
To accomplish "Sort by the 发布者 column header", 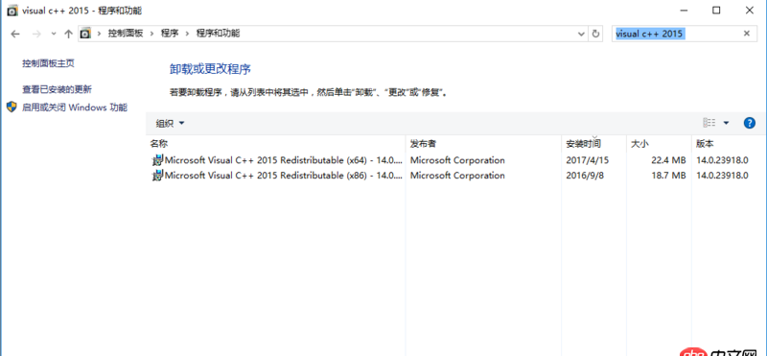I will click(484, 144).
